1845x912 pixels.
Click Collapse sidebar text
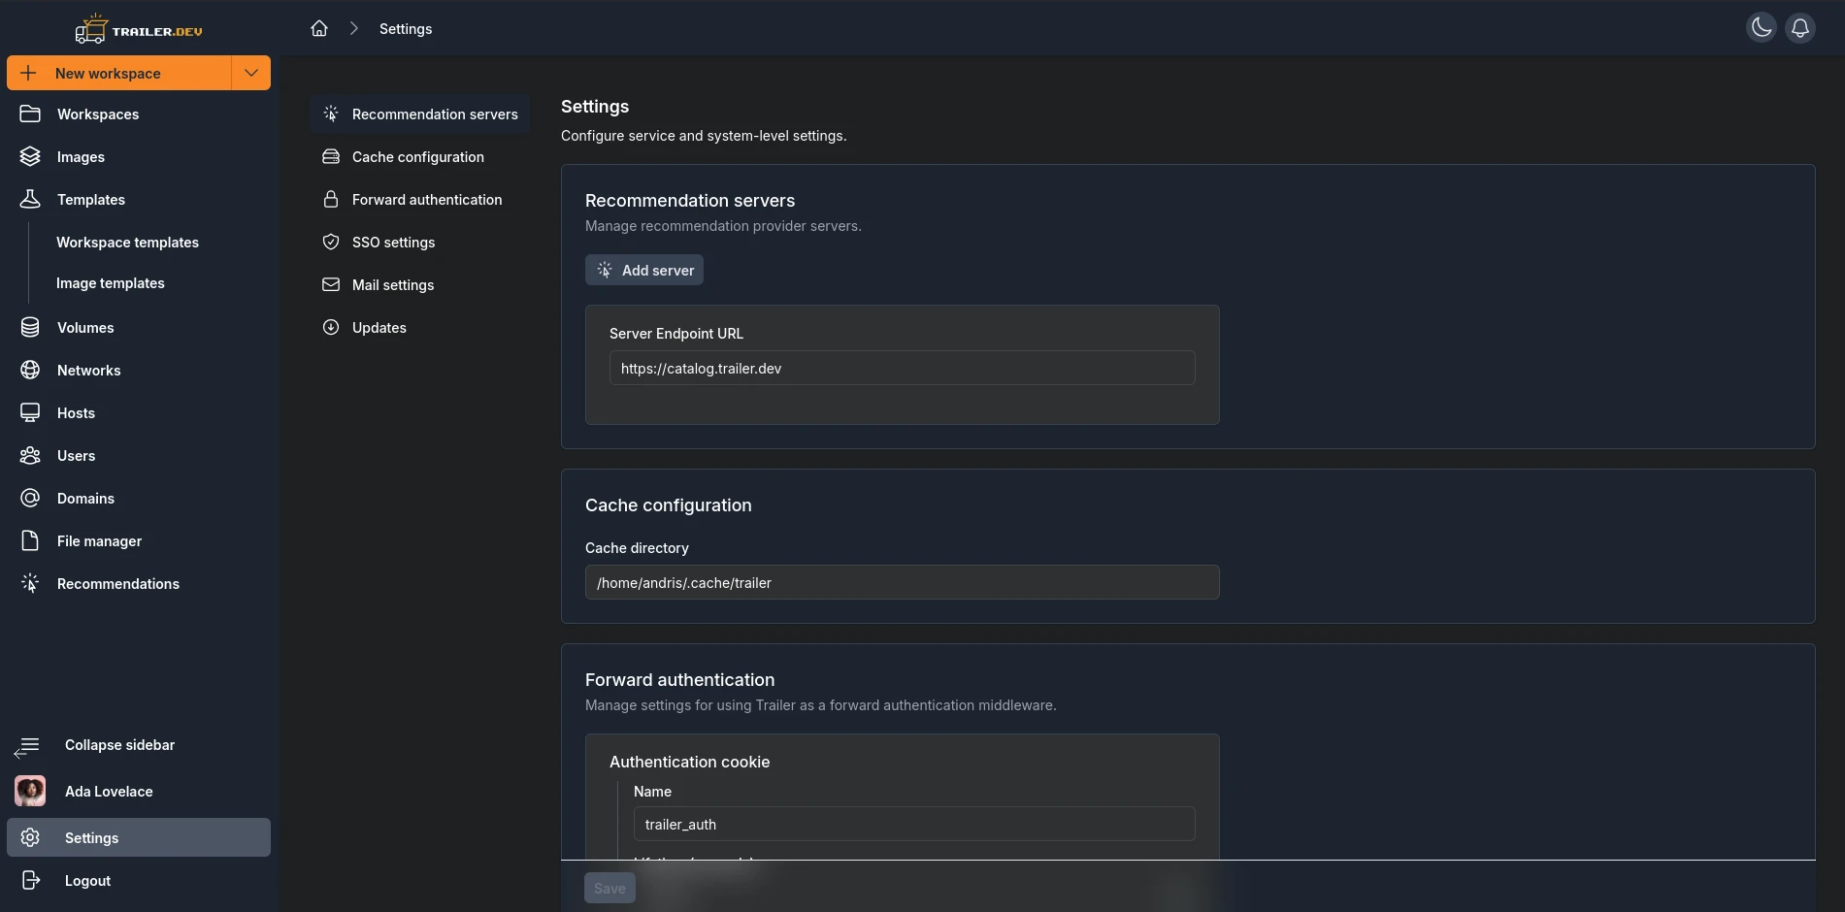point(120,744)
